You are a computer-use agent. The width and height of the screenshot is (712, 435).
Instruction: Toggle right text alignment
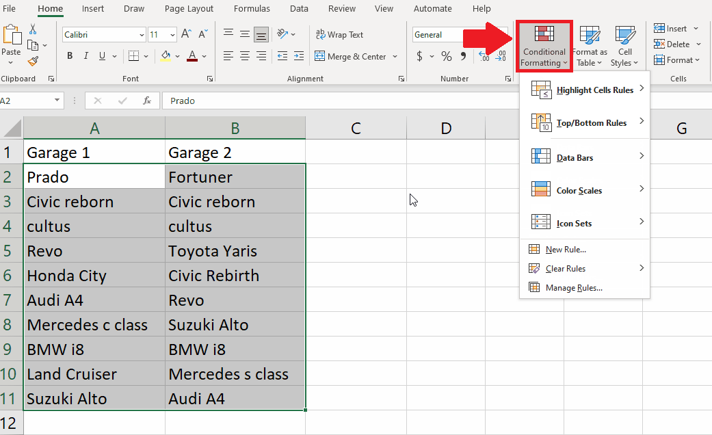(261, 57)
